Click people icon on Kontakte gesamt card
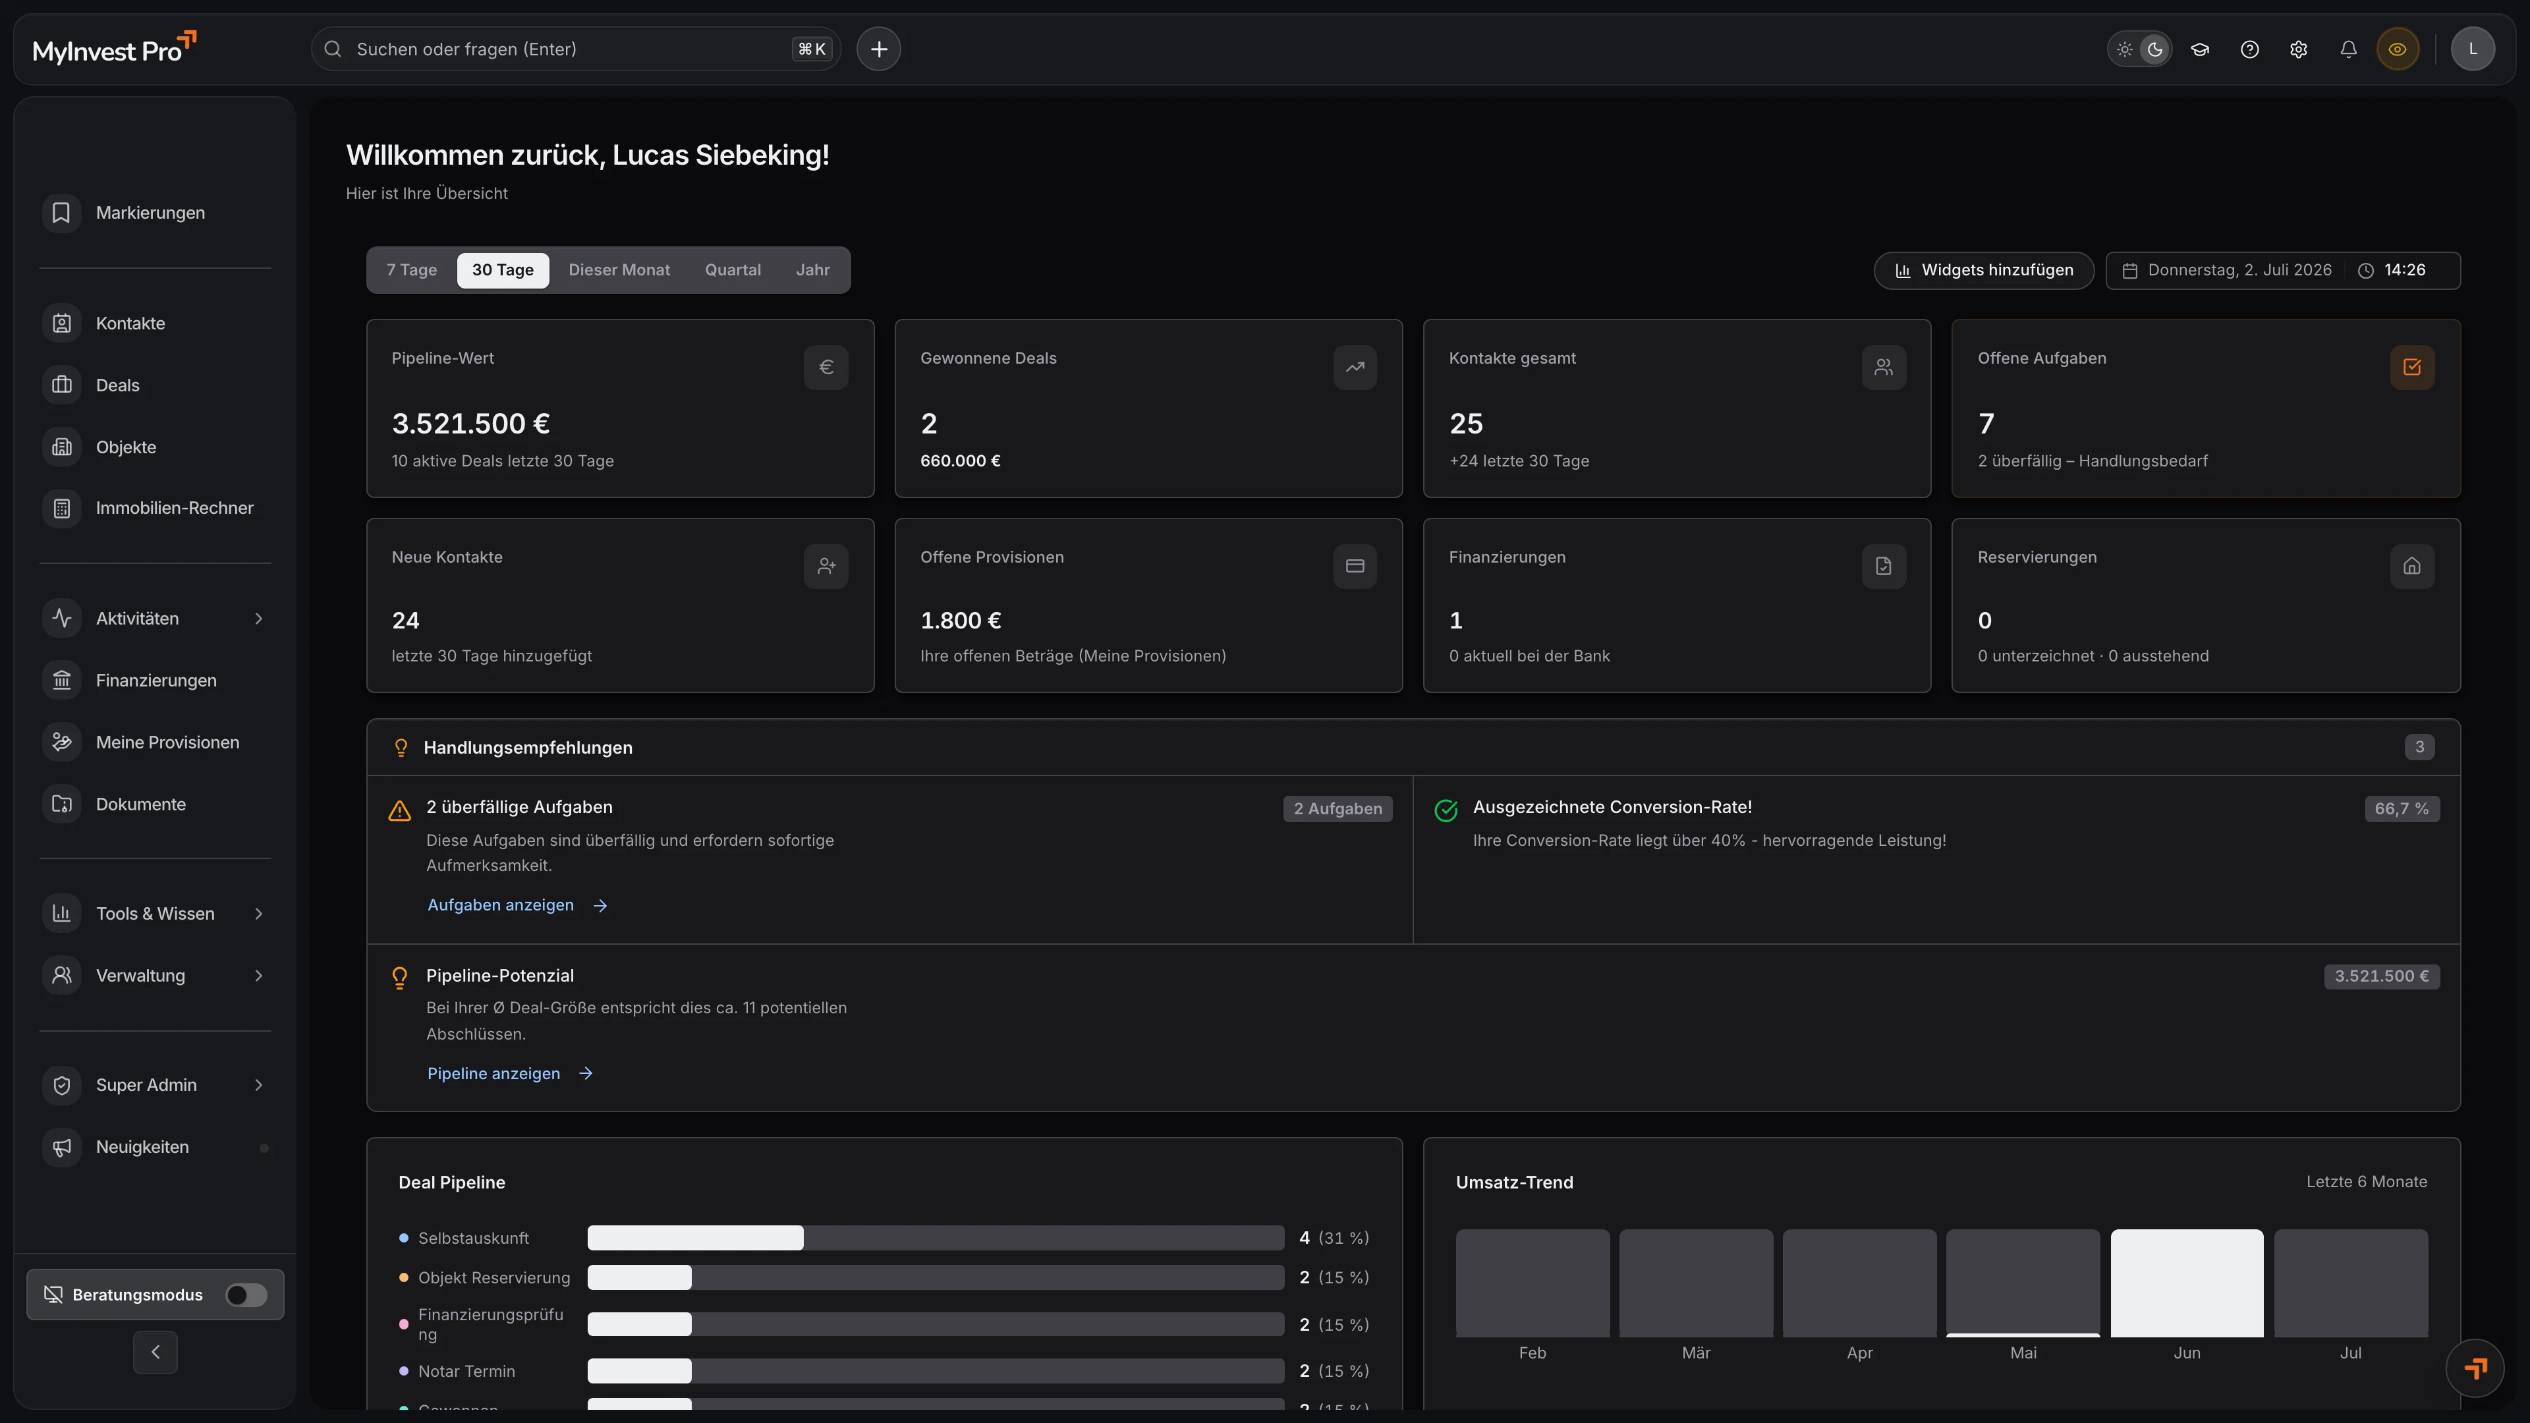The width and height of the screenshot is (2530, 1423). (1883, 368)
